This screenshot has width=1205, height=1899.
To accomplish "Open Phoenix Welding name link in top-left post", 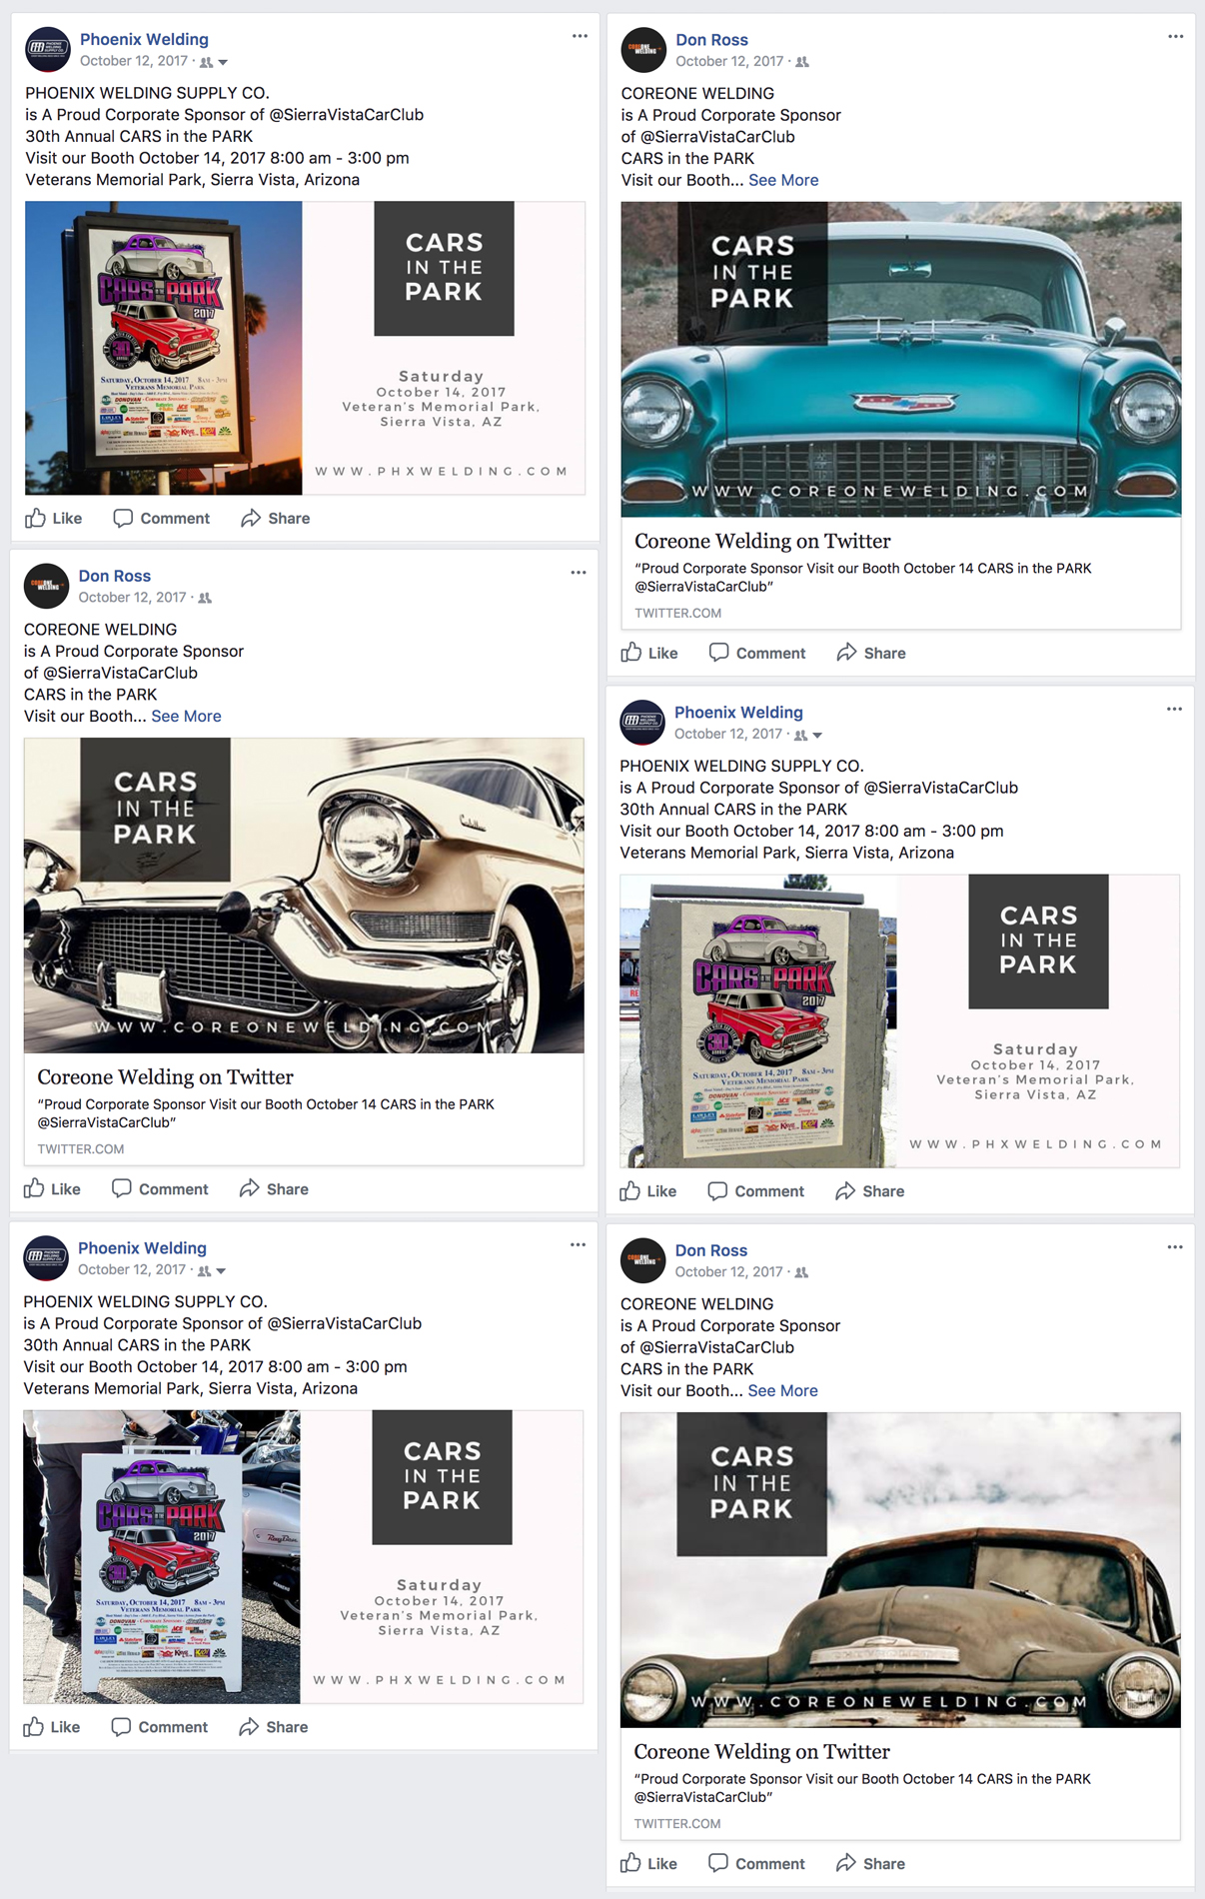I will [144, 39].
